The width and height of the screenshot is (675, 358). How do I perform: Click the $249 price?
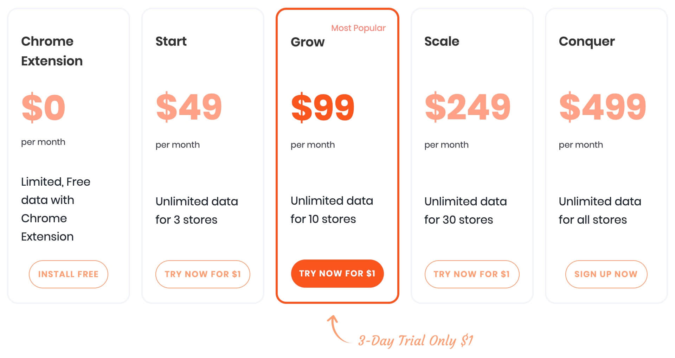click(x=468, y=107)
